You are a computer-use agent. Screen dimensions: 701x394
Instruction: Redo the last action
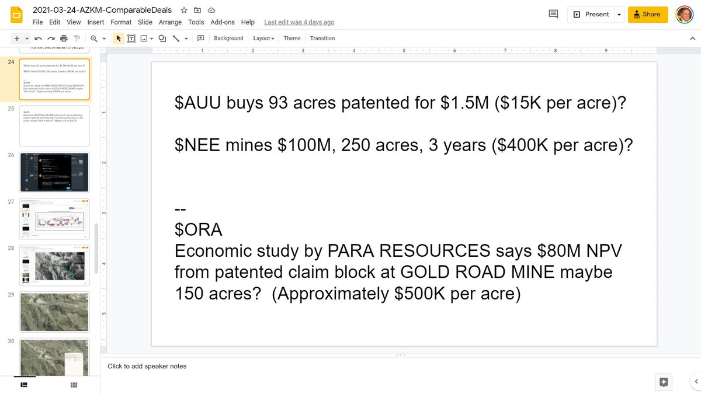51,39
